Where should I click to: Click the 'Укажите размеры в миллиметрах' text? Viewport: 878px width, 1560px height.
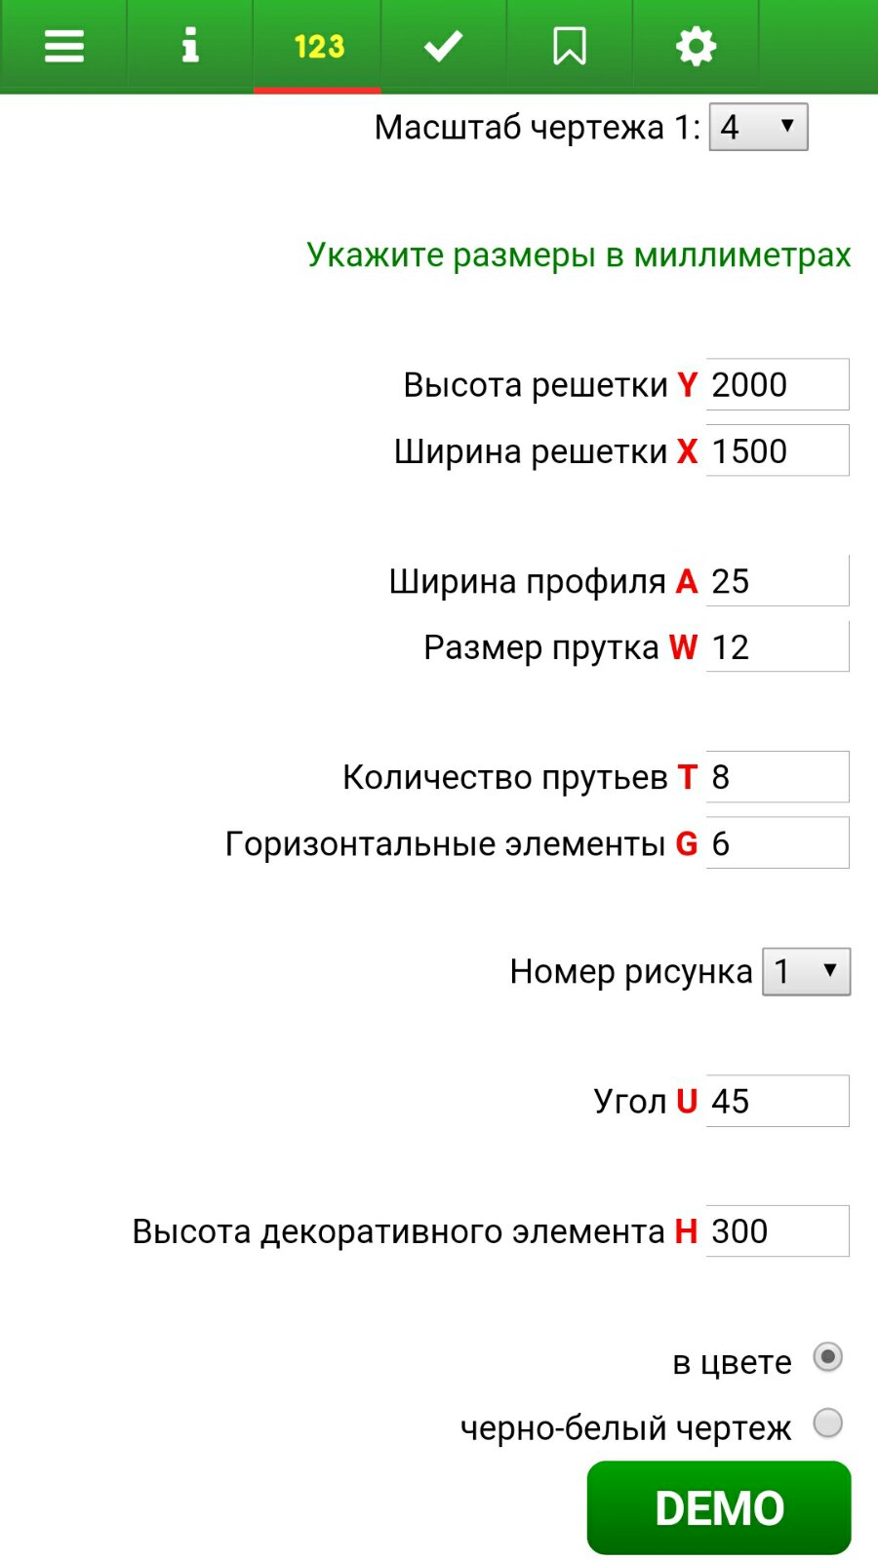pyautogui.click(x=579, y=254)
